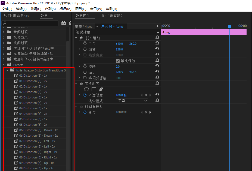Viewport: 252px width, 171px height.
Task: Select the rectangle mask tool
Action: coord(94,89)
